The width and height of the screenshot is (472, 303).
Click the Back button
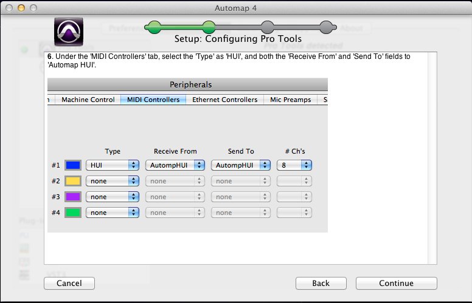point(321,283)
